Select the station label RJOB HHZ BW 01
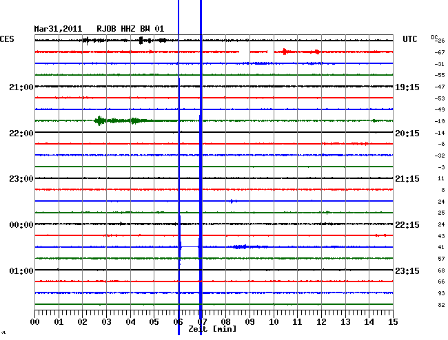 coord(130,29)
